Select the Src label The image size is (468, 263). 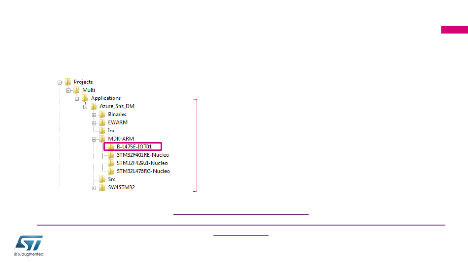[x=112, y=179]
